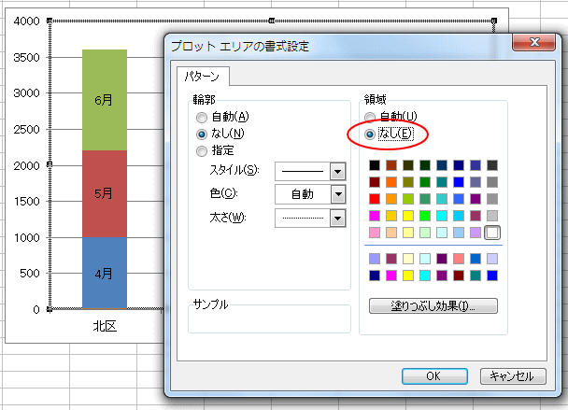Screen dimensions: 568x410
Task: Pick the light gray swatch ending the fourth row
Action: coord(492,216)
